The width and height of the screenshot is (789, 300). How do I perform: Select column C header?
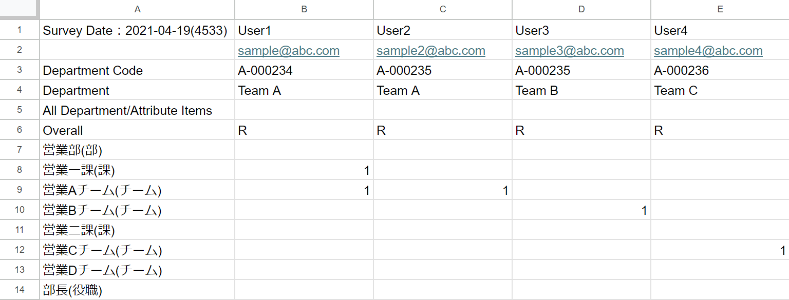(443, 9)
